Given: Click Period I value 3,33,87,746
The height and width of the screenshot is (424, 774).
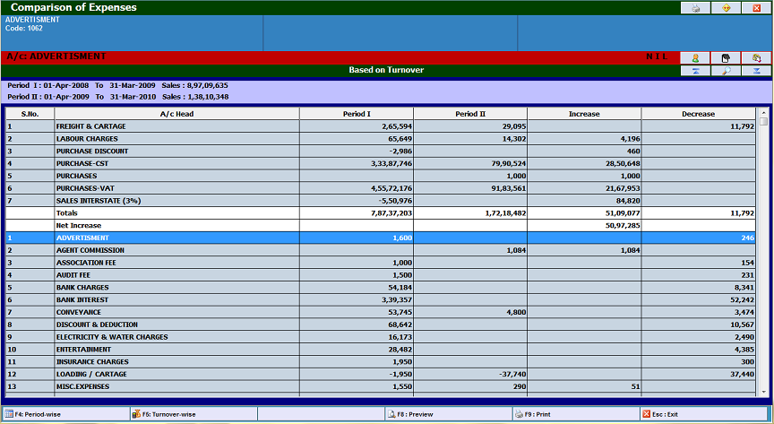Looking at the screenshot, I should (391, 163).
